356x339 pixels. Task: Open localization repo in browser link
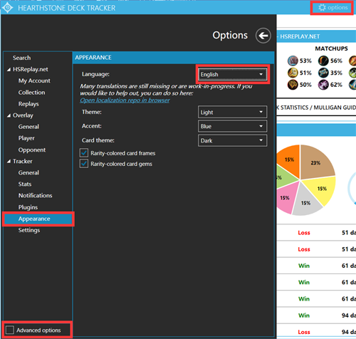click(125, 100)
